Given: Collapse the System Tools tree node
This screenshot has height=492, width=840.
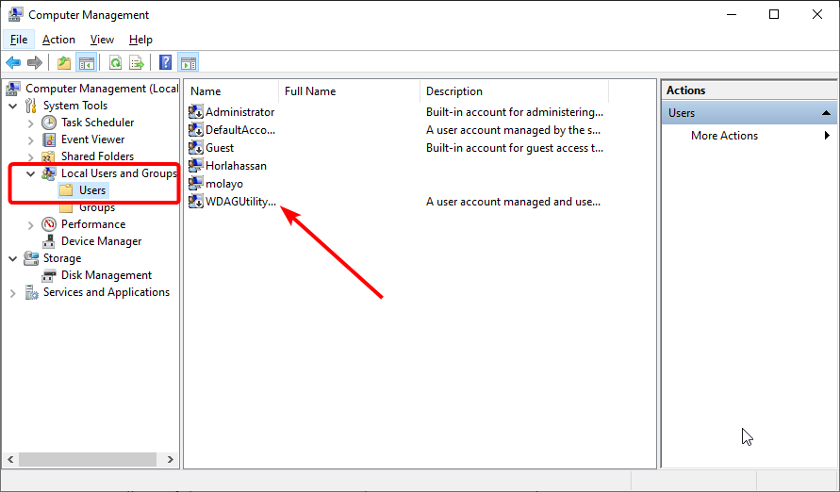Looking at the screenshot, I should (13, 106).
